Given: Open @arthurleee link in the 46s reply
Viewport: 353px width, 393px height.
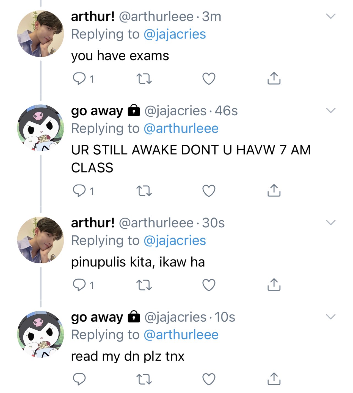Looking at the screenshot, I should click(x=181, y=129).
